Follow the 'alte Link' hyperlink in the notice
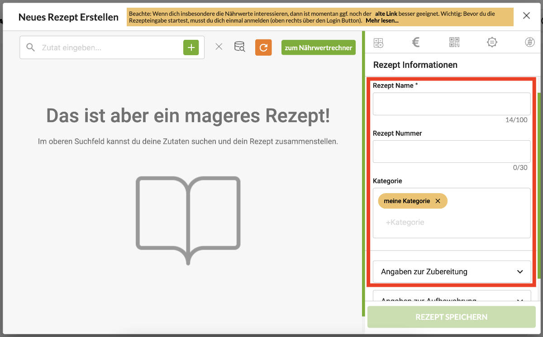Screen dimensions: 543x337 click(386, 14)
